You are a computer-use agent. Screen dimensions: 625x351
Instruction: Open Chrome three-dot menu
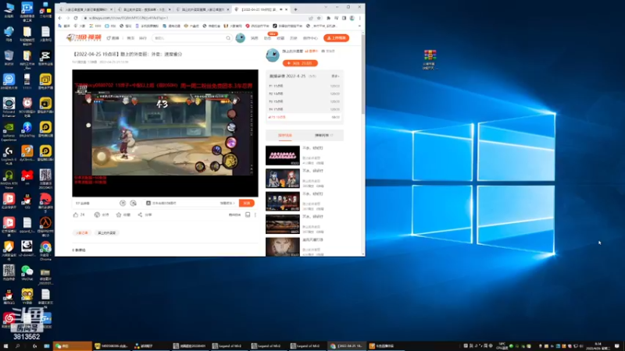point(360,18)
